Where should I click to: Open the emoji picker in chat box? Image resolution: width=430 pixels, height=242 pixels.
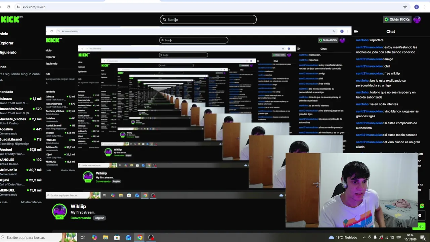pos(420,215)
